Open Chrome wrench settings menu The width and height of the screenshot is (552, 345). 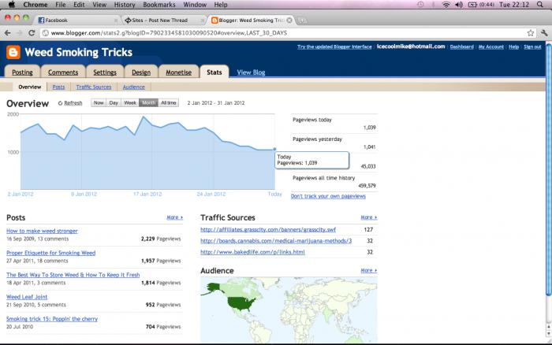pos(544,33)
